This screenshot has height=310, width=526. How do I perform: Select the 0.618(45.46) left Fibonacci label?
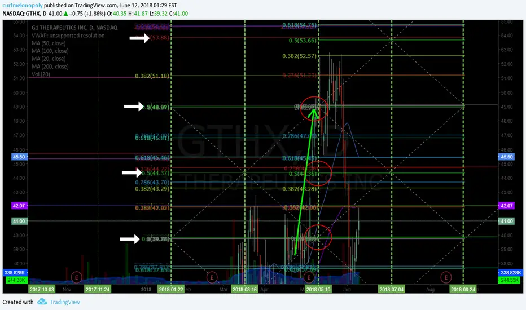[x=152, y=158]
